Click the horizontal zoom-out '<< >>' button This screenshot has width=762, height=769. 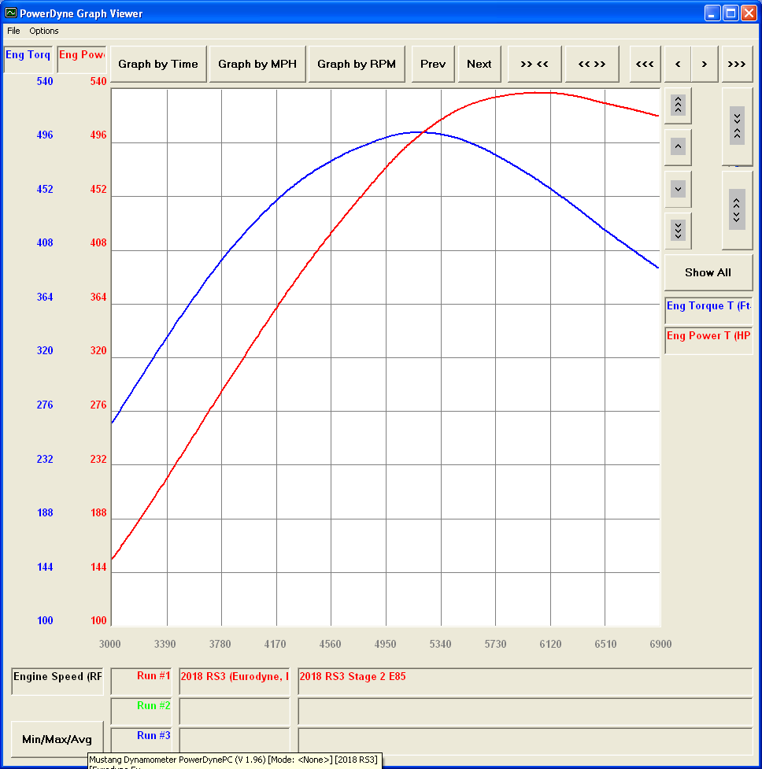(592, 64)
